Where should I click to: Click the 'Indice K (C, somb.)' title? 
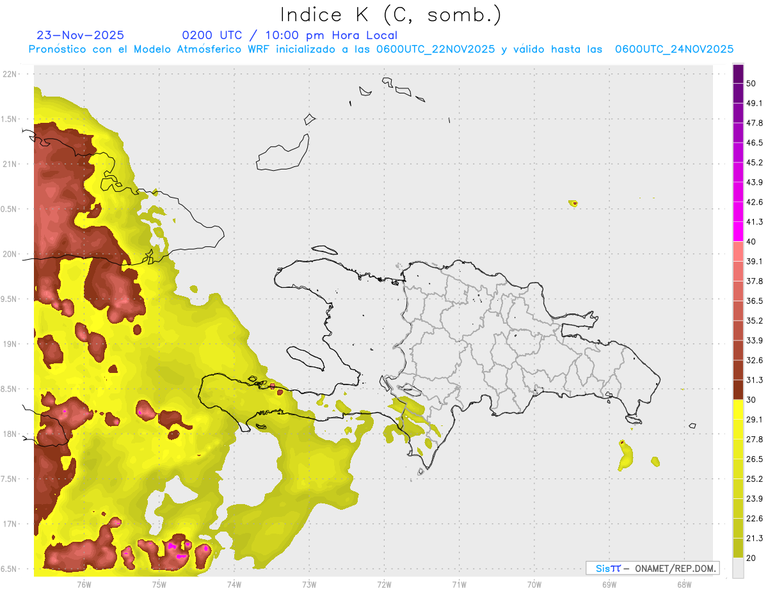click(x=391, y=15)
